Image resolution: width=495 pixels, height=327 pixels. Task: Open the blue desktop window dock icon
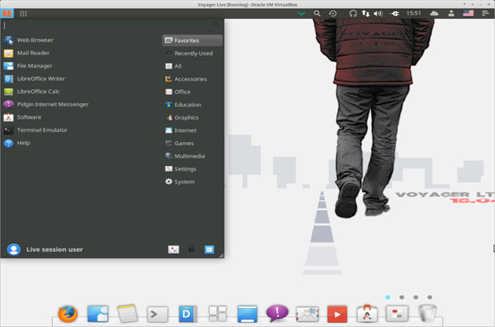coord(247,314)
